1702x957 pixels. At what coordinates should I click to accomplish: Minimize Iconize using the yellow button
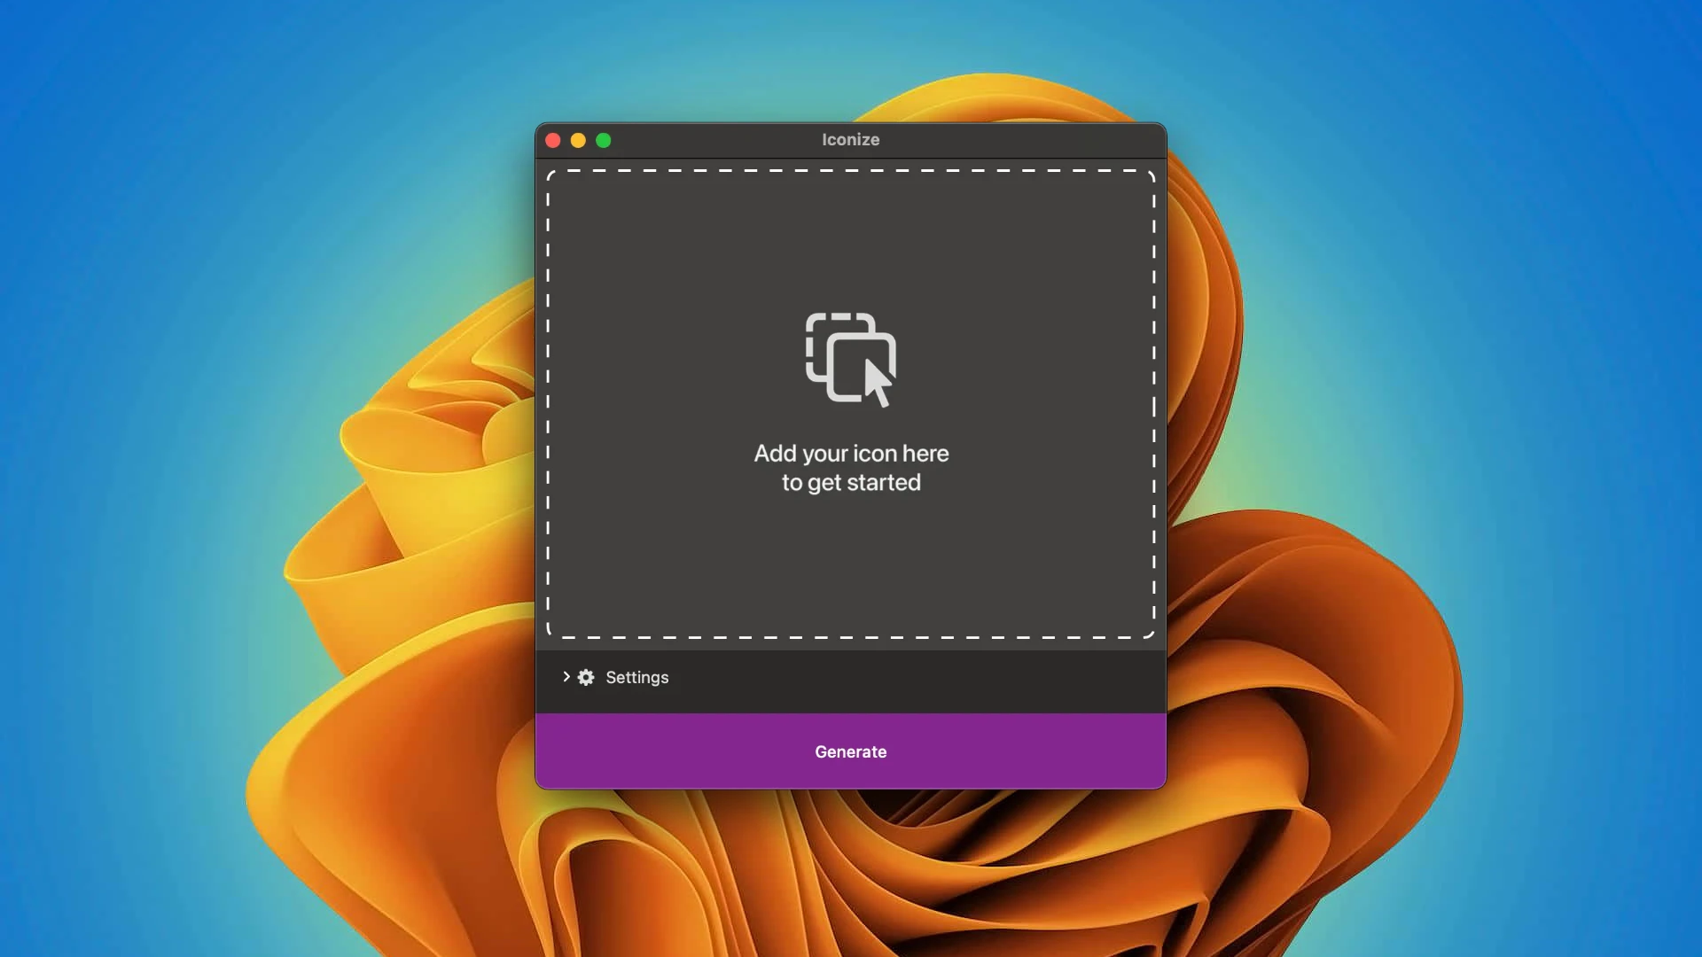coord(578,141)
